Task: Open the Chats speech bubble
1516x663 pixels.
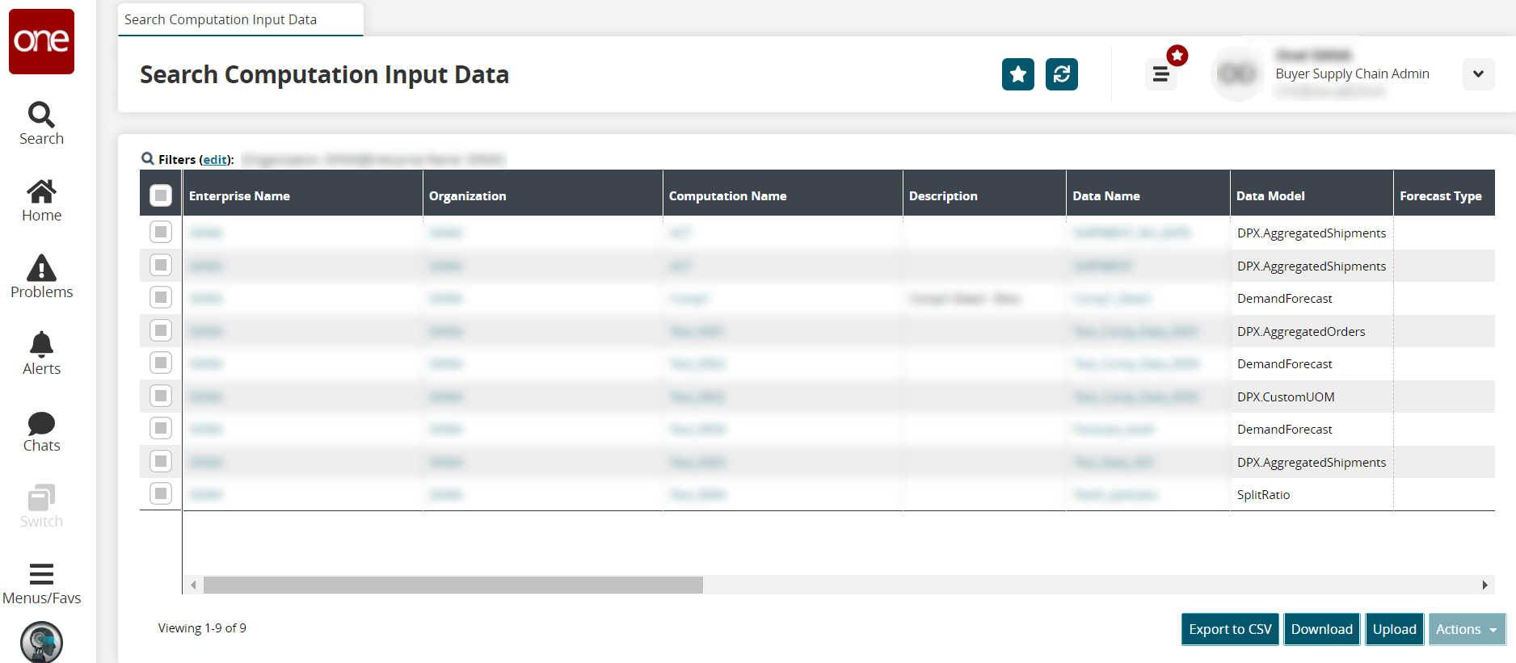Action: click(x=41, y=423)
